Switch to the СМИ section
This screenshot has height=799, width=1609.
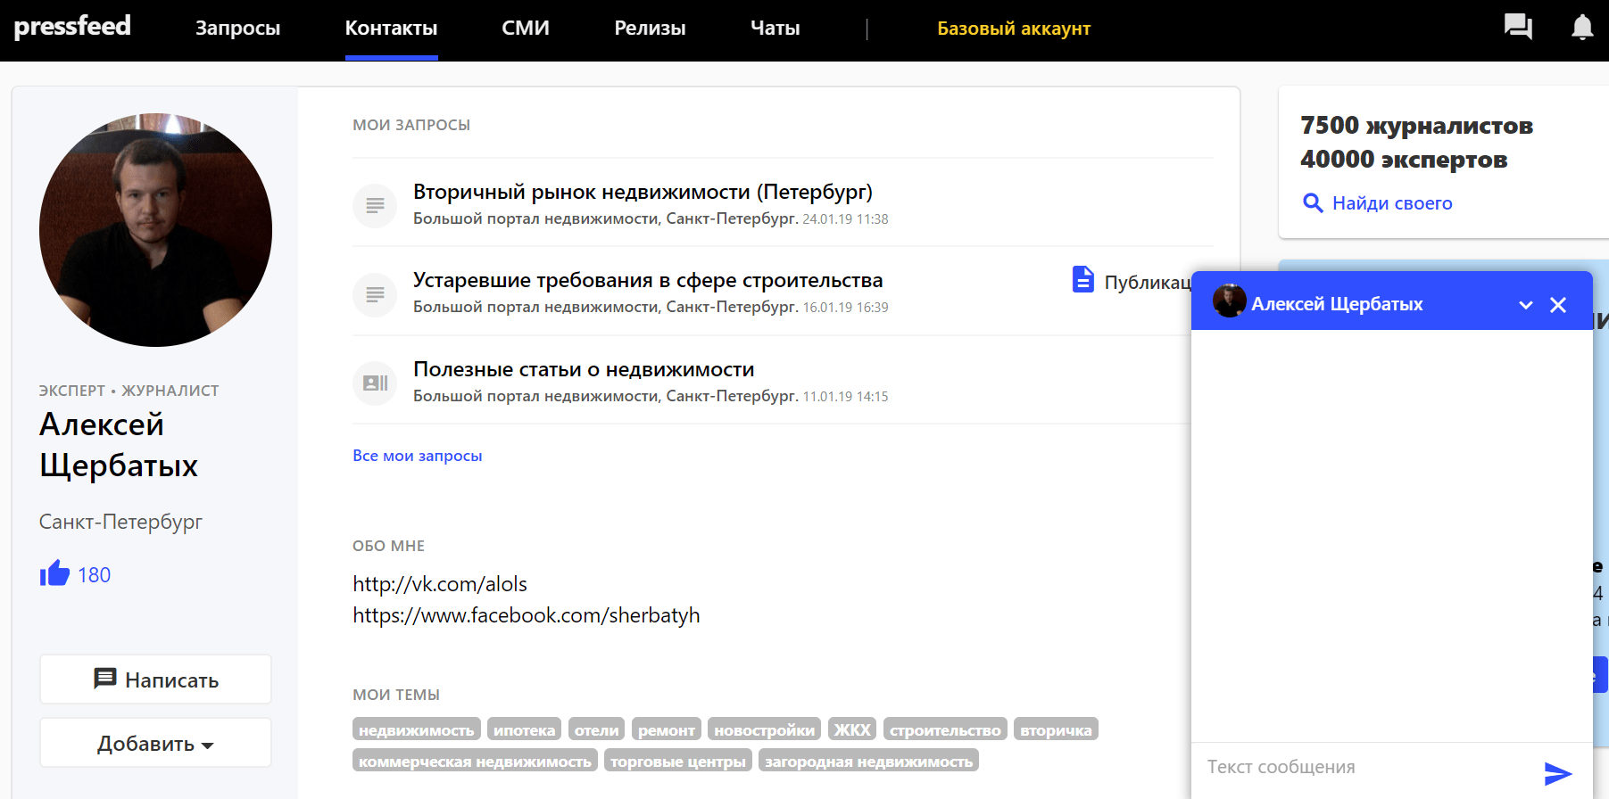(525, 29)
